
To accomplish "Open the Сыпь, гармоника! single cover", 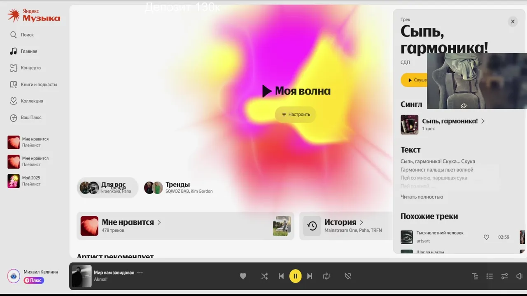I will [409, 125].
